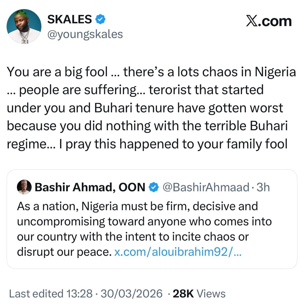
Task: Click the "You are a big fool" opening line
Action: pos(57,72)
